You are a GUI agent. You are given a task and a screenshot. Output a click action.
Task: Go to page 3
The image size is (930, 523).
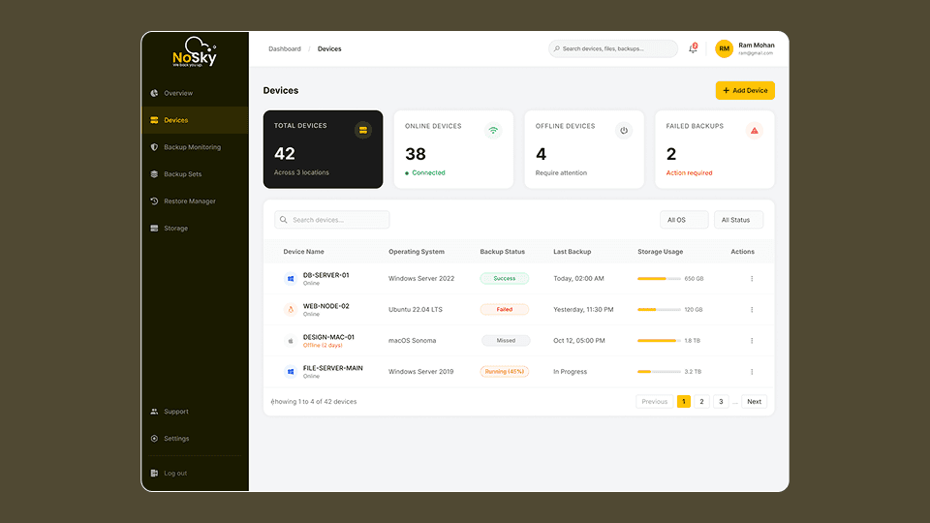[721, 401]
